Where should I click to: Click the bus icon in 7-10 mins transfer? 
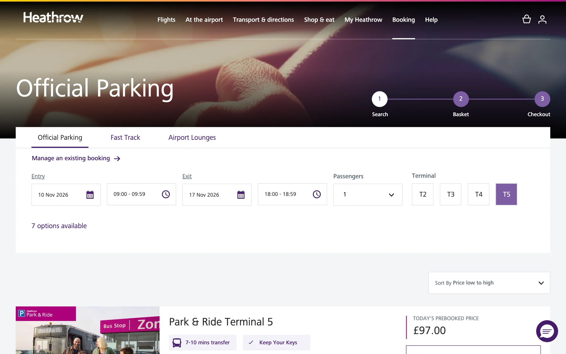177,342
